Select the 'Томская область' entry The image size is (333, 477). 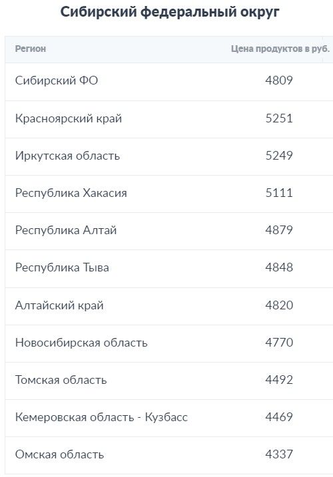61,380
